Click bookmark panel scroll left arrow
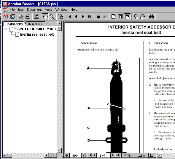 5,155
